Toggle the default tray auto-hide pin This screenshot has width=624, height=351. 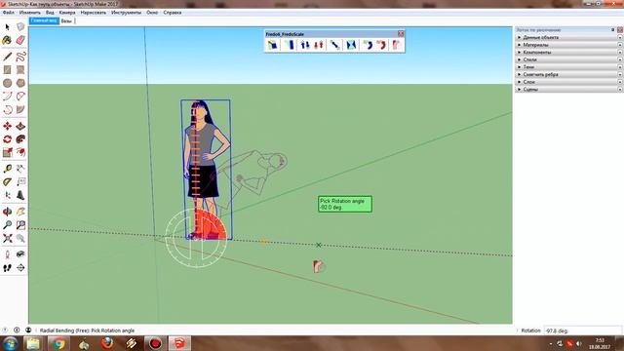[613, 30]
